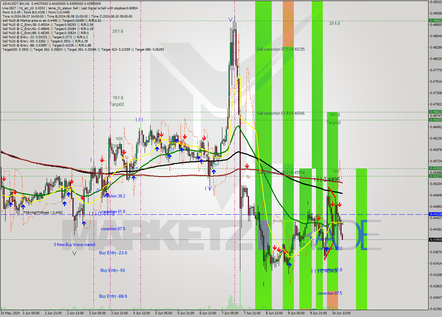This screenshot has height=317, width=442.
Task: Select the 'Target100: 0.3931' targets line
Action: click(83, 49)
